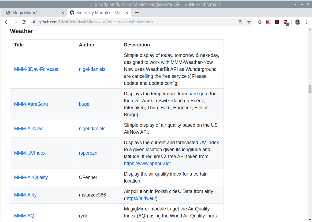Open the zoom magnifier in address bar
Viewport: 312px width, 222px height.
[240, 22]
